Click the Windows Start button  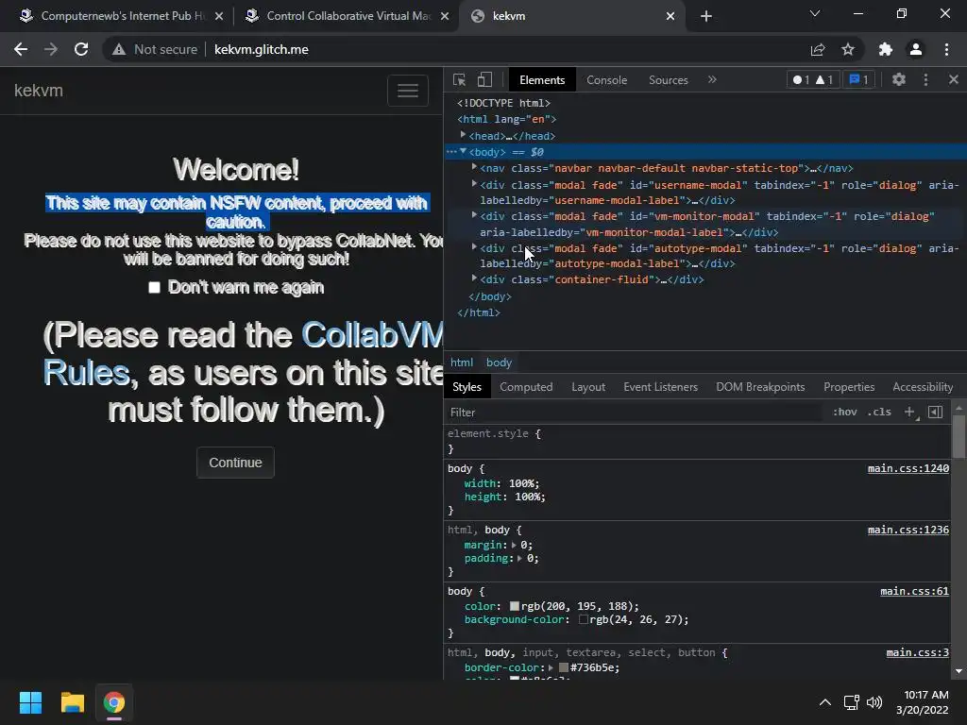coord(30,702)
